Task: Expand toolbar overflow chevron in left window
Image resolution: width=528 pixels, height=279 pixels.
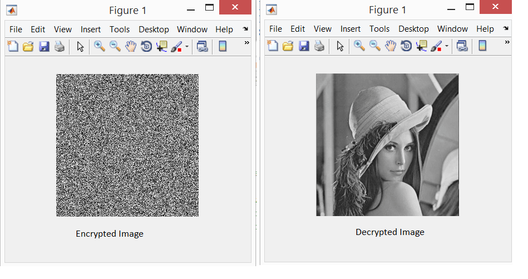Action: click(x=247, y=42)
